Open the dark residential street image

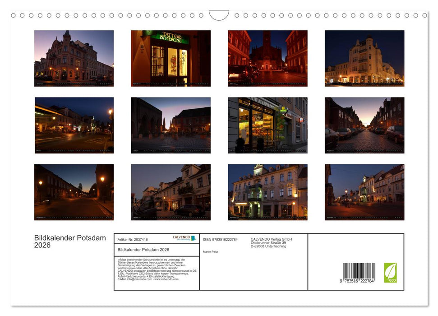(74, 192)
